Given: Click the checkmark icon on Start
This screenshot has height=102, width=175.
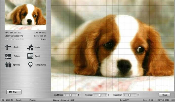Looking at the screenshot, I should (10, 92).
